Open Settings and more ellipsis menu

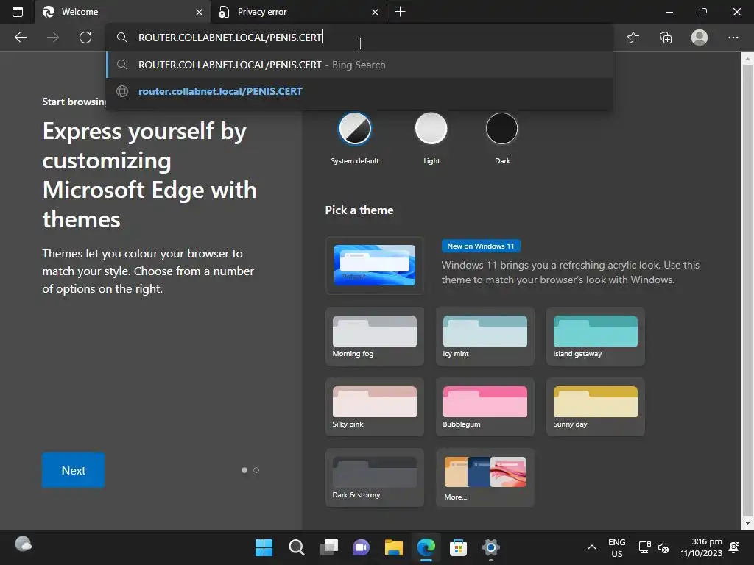pyautogui.click(x=733, y=38)
